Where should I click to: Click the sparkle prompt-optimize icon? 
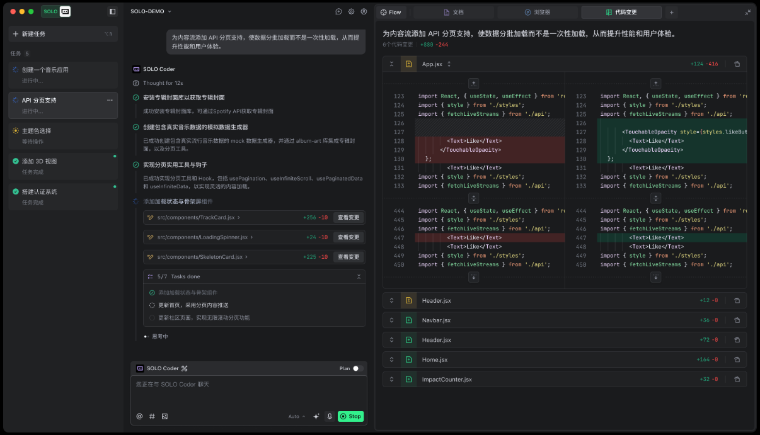(316, 416)
